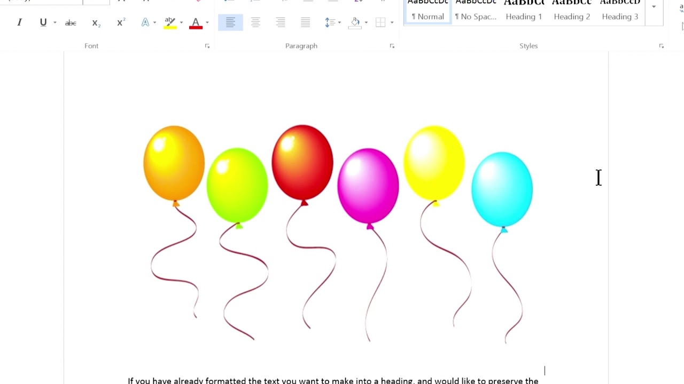Apply red font color
Screen dimensions: 684x384
point(196,22)
